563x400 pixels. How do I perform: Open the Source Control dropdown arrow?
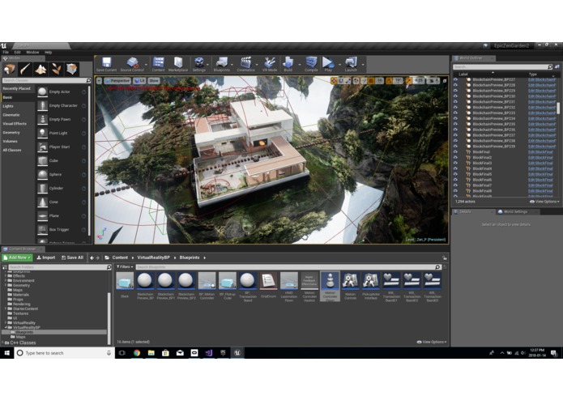pyautogui.click(x=146, y=65)
